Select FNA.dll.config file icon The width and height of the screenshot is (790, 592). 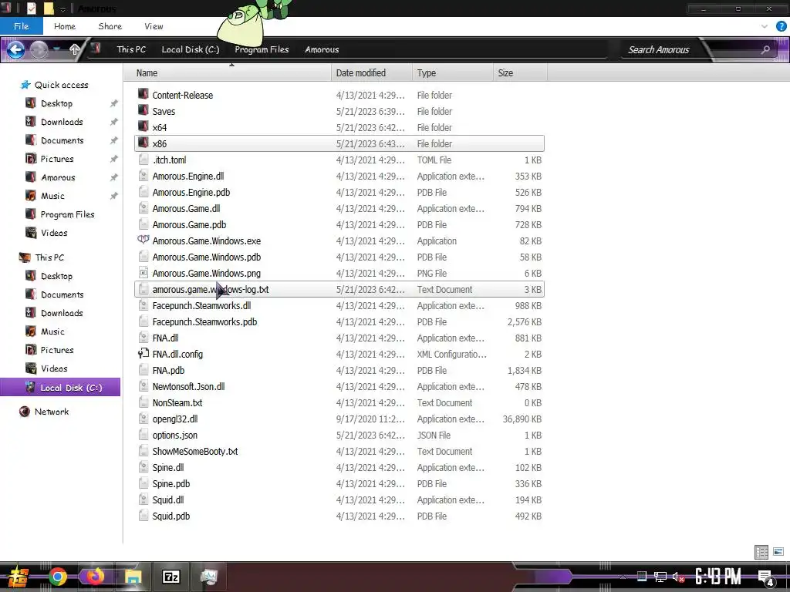point(143,354)
